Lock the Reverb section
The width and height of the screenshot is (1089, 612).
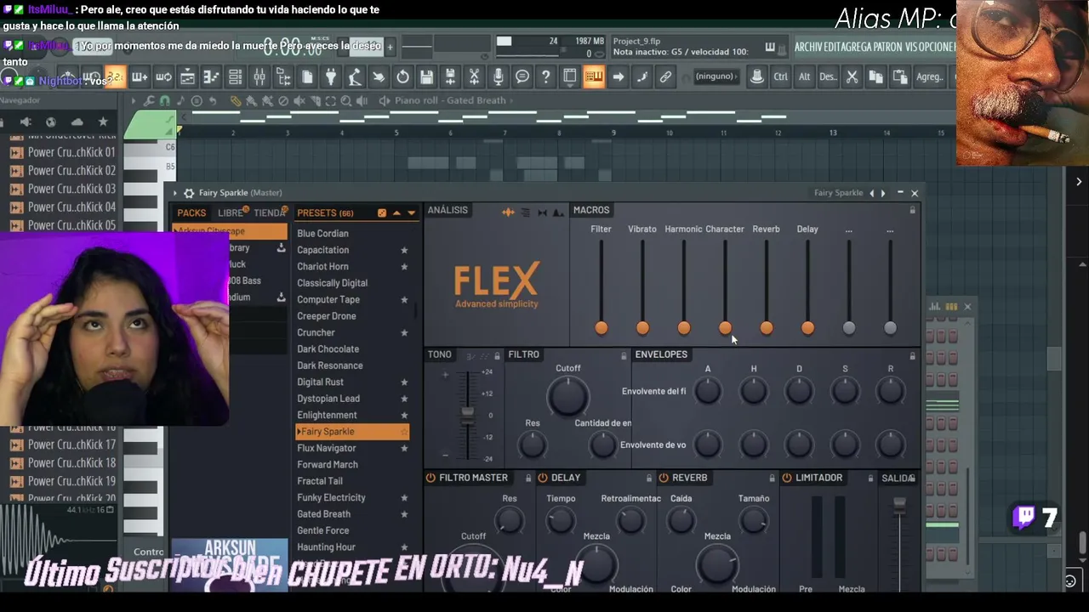(773, 479)
